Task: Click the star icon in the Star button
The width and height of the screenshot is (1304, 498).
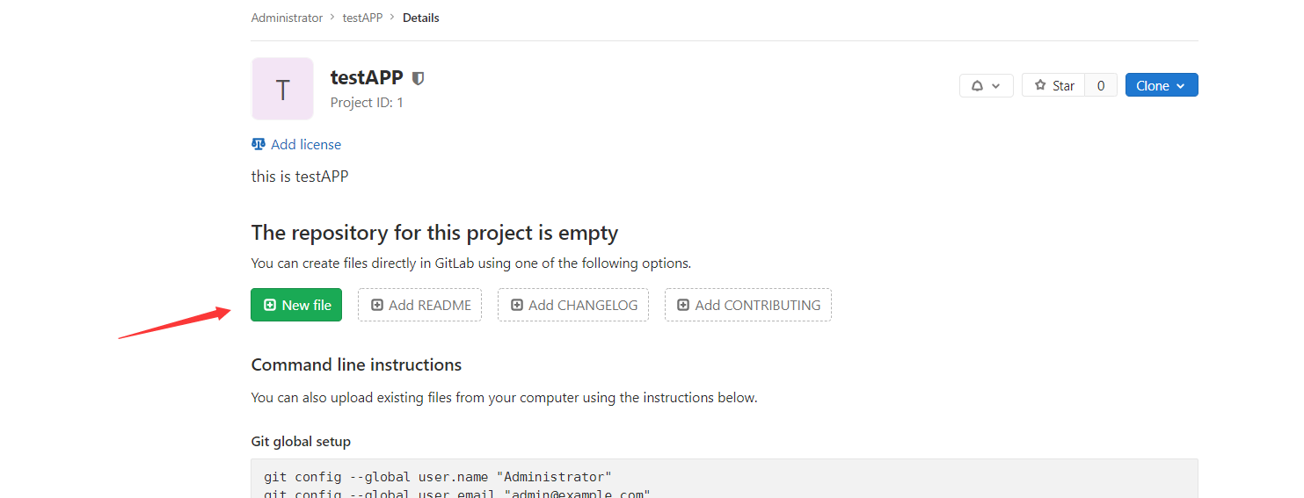Action: pos(1040,85)
